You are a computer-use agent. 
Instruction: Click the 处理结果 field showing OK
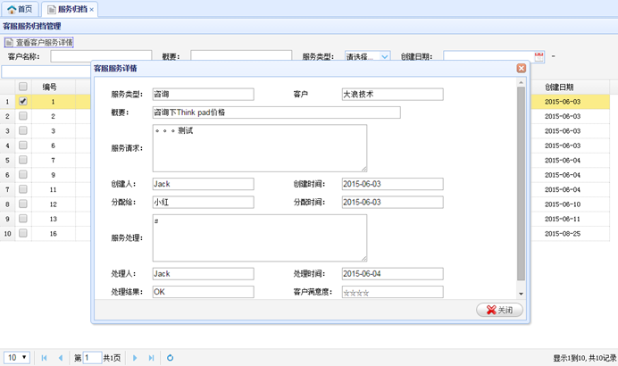(x=203, y=292)
